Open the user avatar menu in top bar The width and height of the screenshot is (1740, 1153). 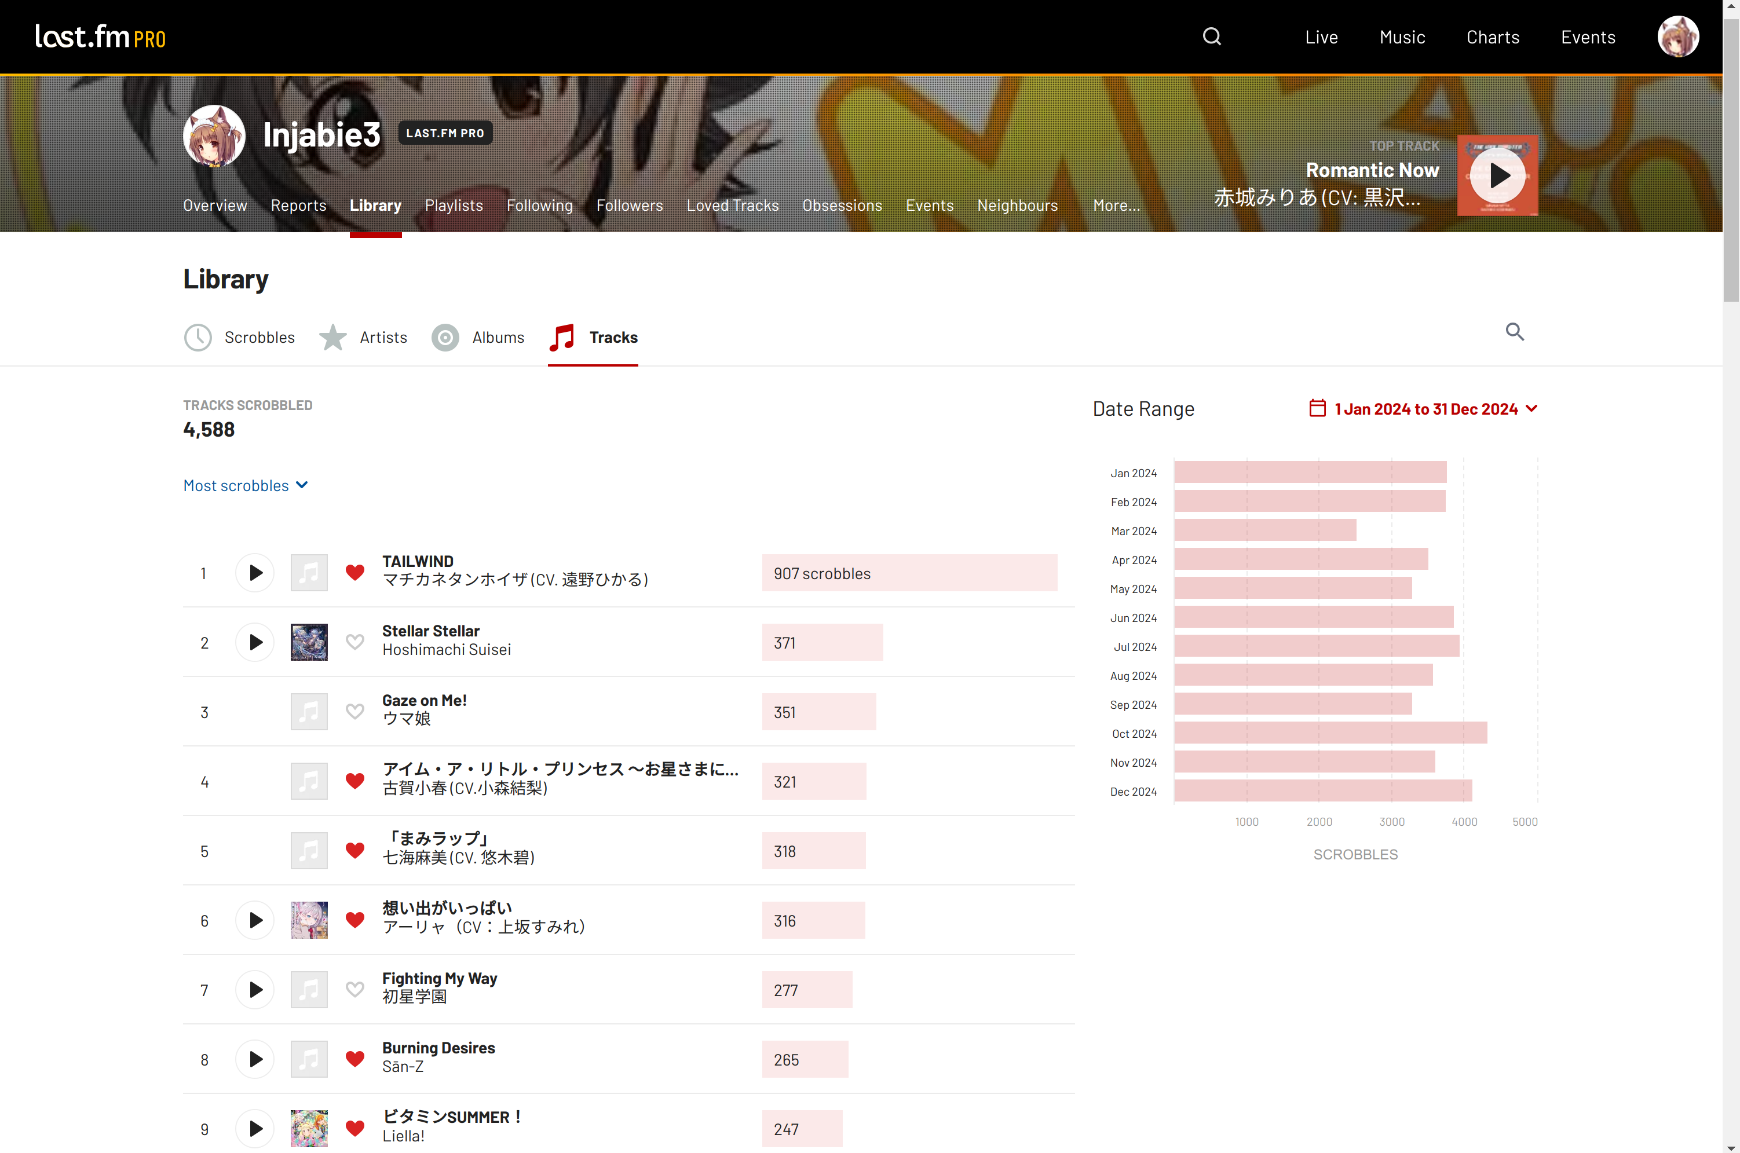click(x=1677, y=36)
